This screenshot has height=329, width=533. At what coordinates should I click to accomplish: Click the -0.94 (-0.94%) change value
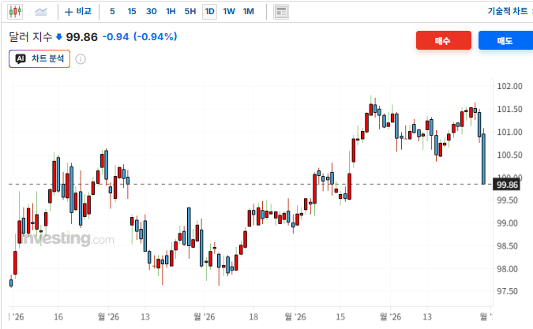pyautogui.click(x=140, y=36)
